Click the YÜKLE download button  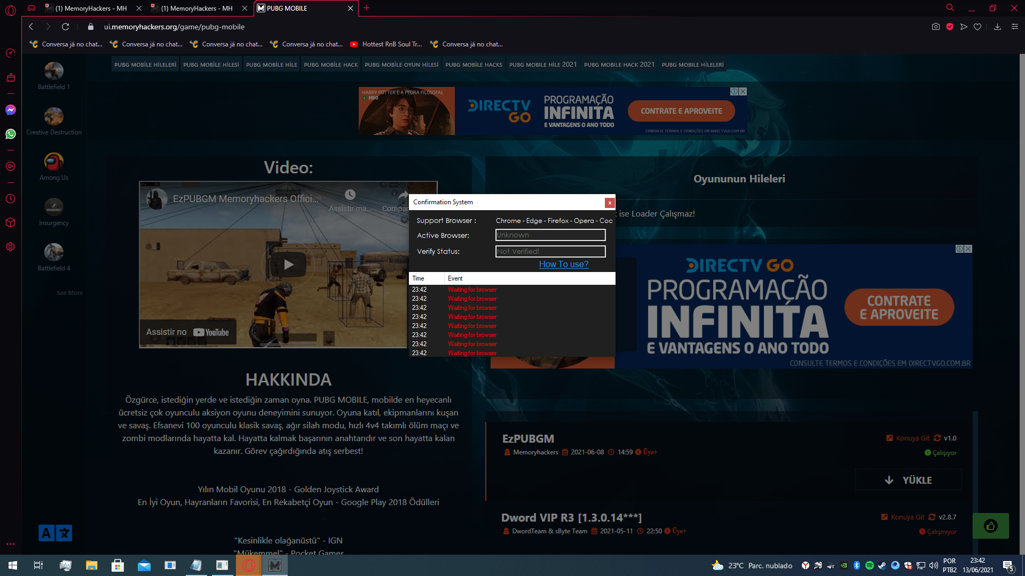909,480
